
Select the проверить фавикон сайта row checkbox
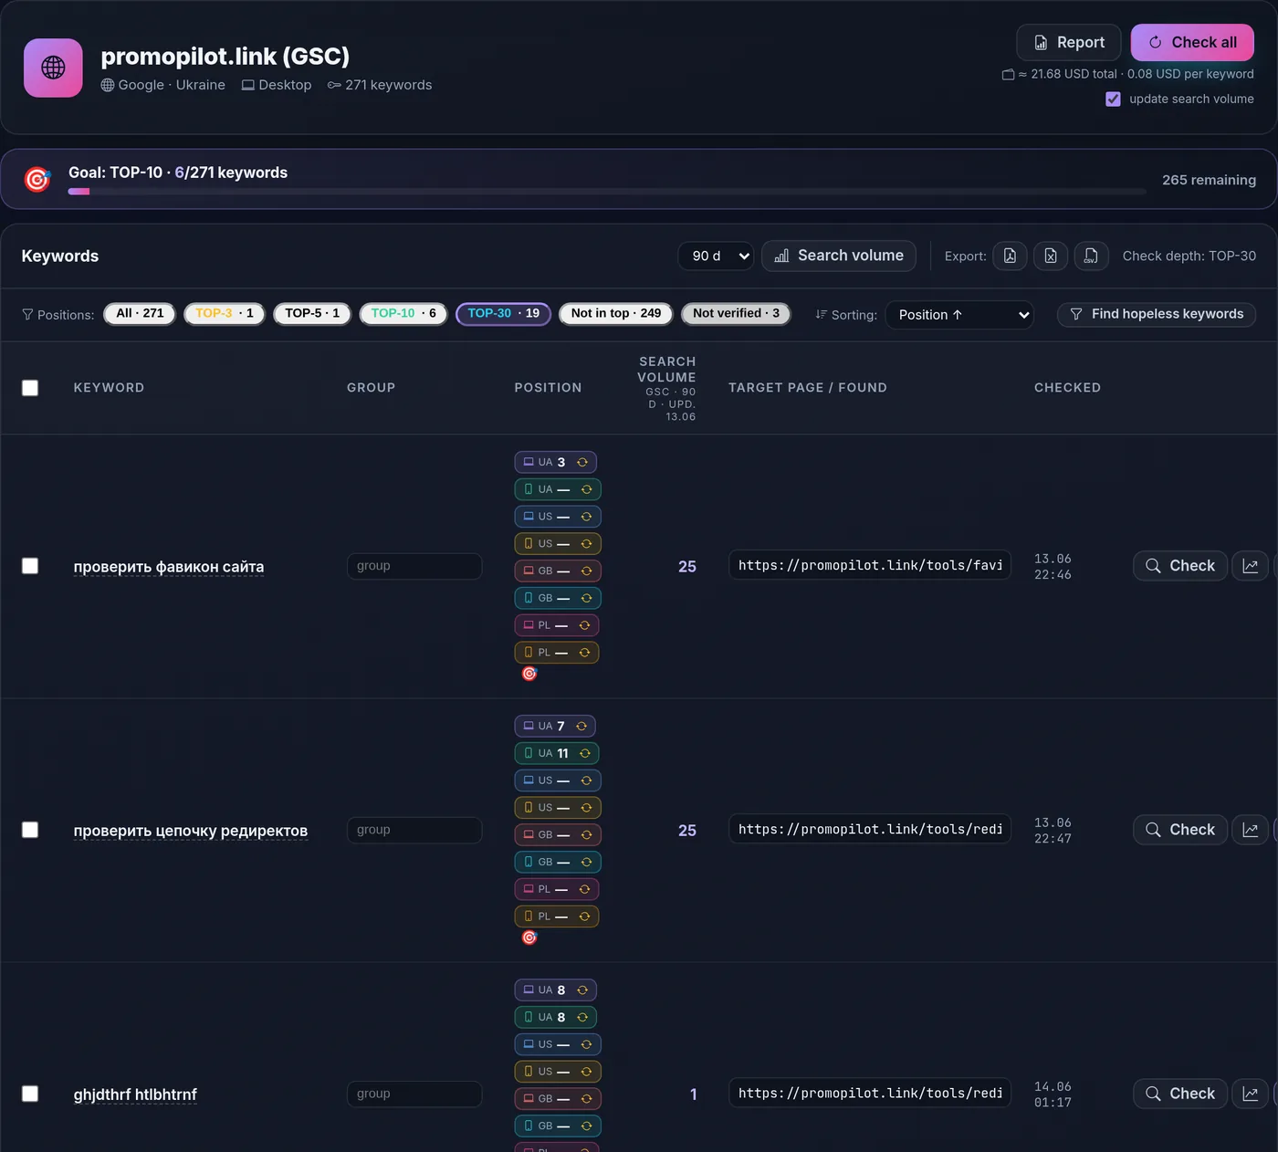[30, 566]
